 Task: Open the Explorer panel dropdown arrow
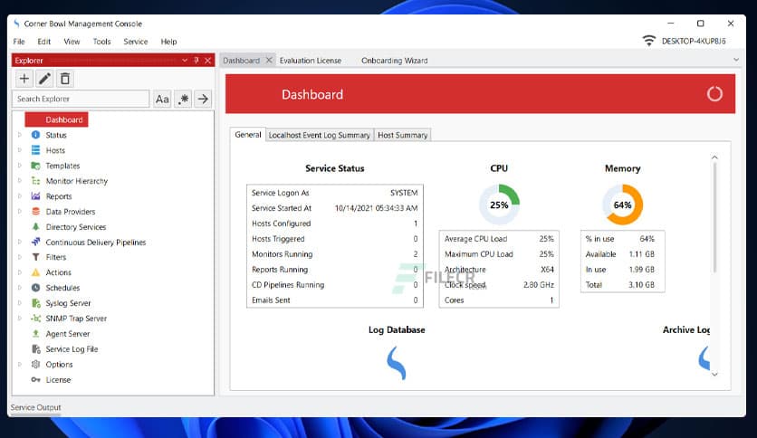pos(185,61)
